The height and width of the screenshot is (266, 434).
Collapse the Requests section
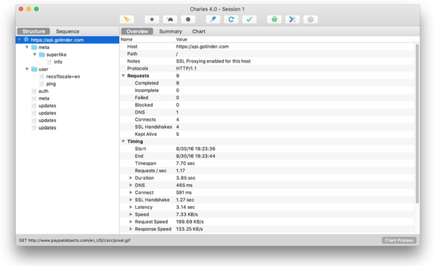123,76
